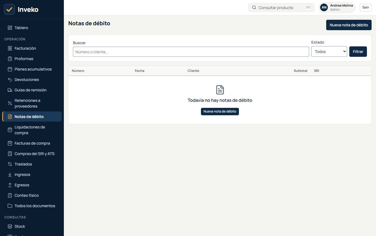Click the Notas de débito document icon
Image resolution: width=376 pixels, height=236 pixels.
click(10, 117)
